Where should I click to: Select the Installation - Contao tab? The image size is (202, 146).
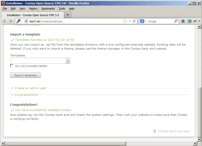(33, 15)
